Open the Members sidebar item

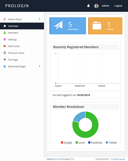[x=22, y=33]
